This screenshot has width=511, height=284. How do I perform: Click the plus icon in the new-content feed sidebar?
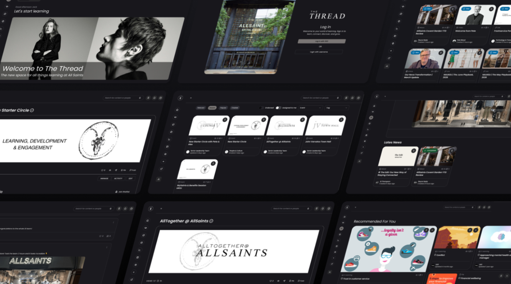(x=391, y=51)
